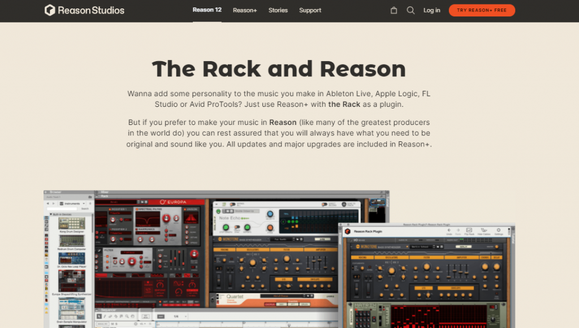Click the browser Search button

[x=85, y=209]
